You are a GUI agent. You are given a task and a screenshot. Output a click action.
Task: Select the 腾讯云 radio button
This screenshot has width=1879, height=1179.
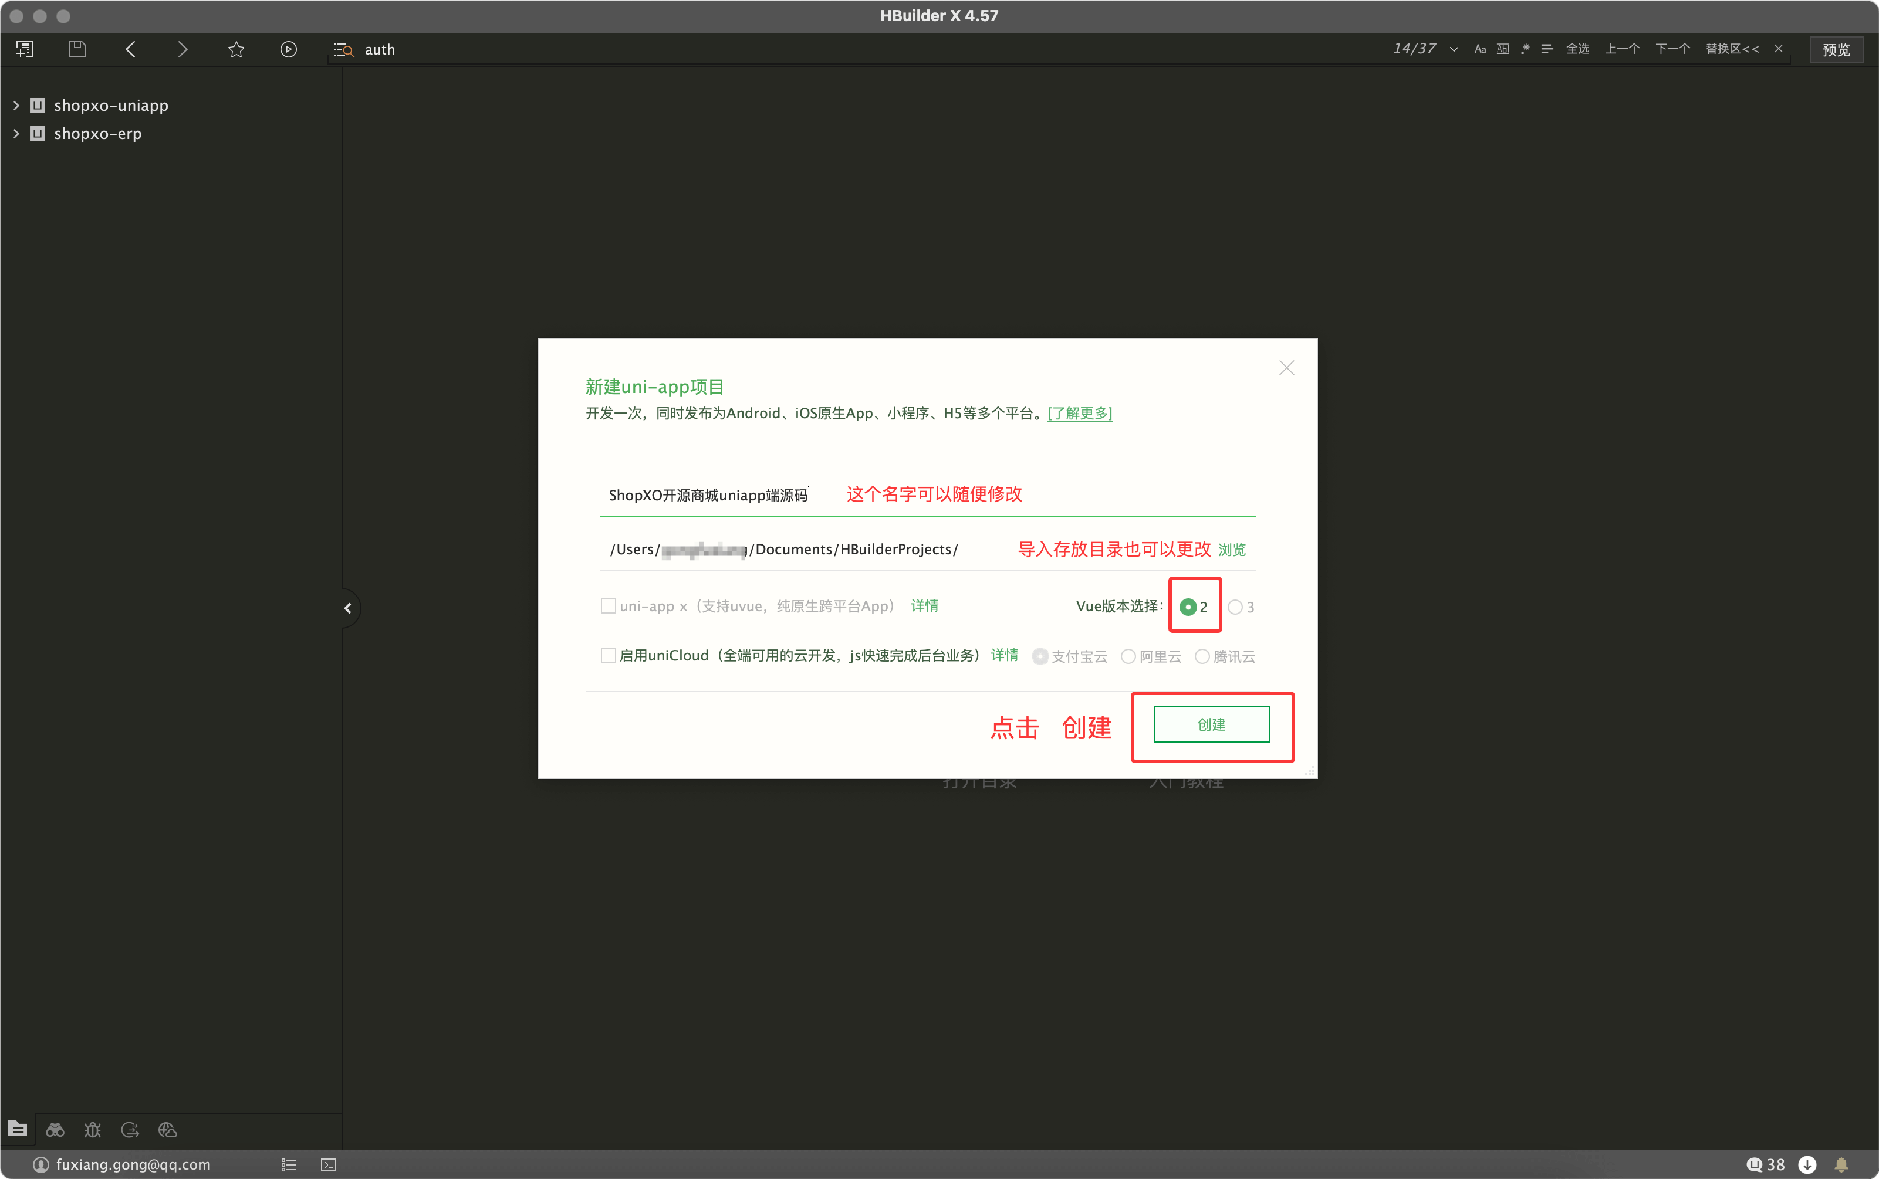1202,656
